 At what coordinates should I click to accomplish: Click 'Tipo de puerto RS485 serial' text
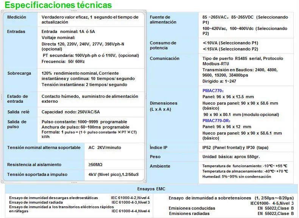click(243, 61)
